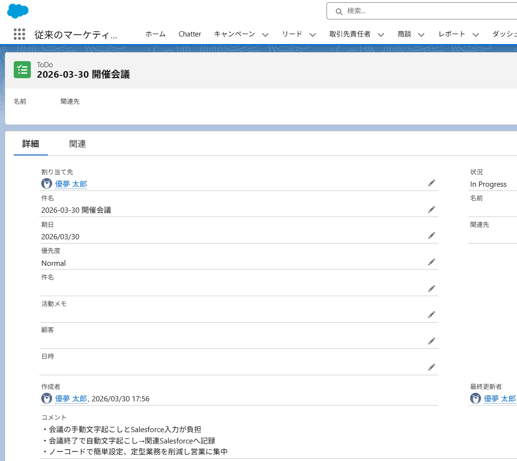
Task: Expand the 商談 dropdown chevron
Action: (x=421, y=35)
